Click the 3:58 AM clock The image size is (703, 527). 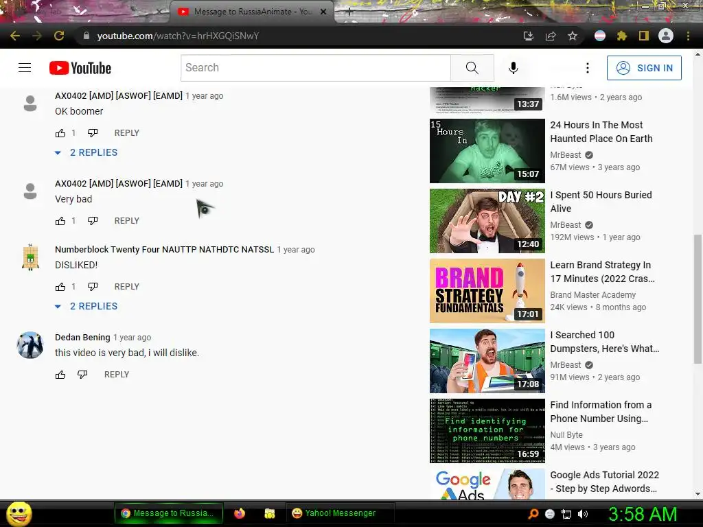643,514
